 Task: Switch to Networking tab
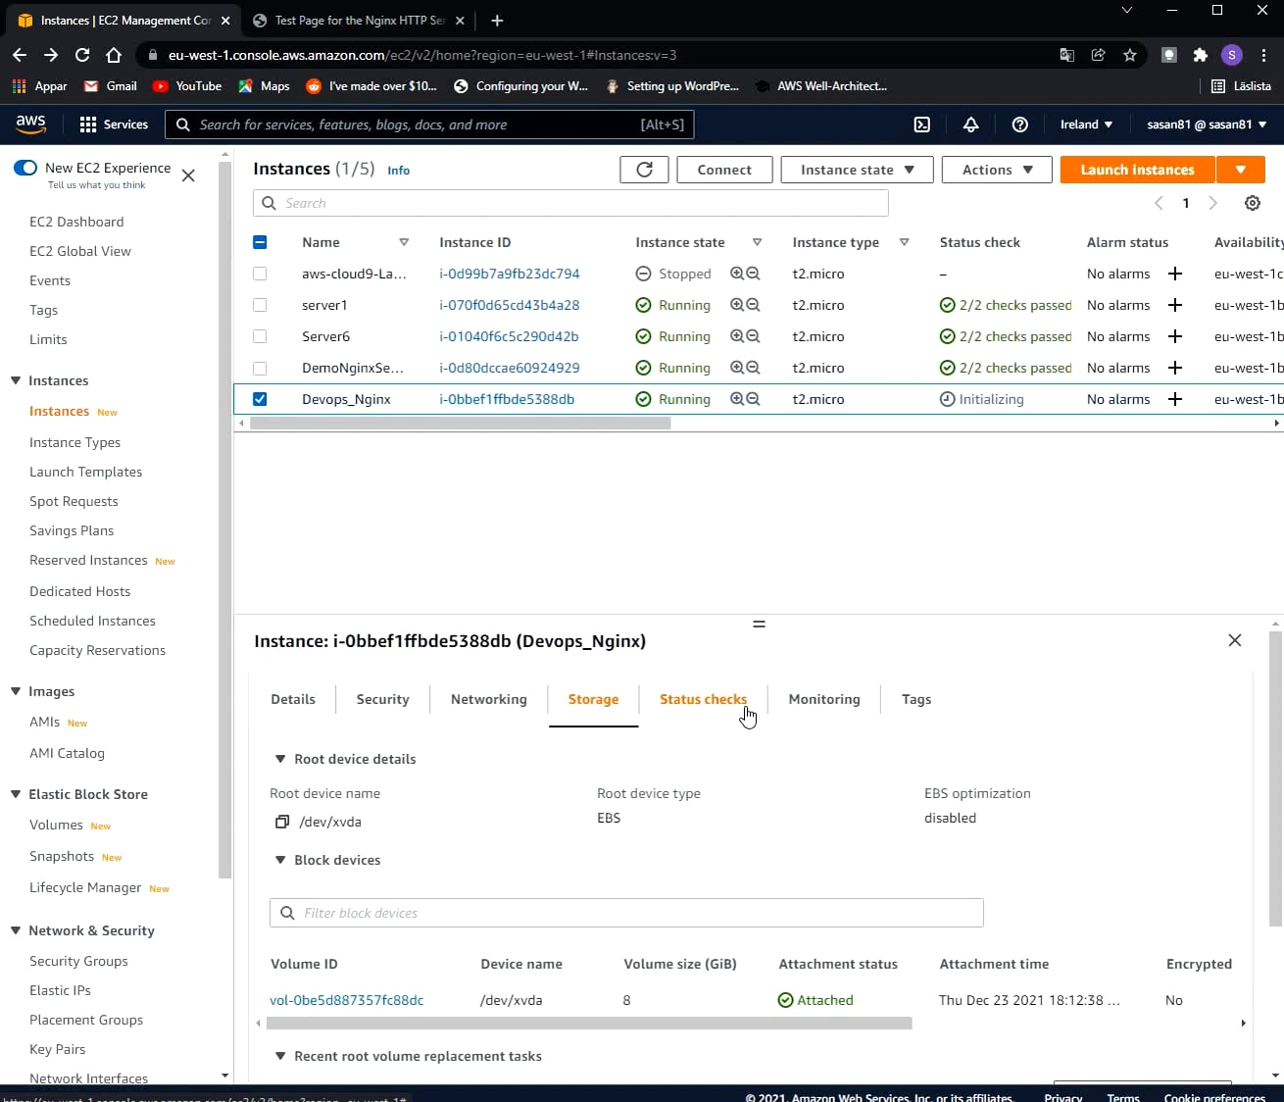489,699
